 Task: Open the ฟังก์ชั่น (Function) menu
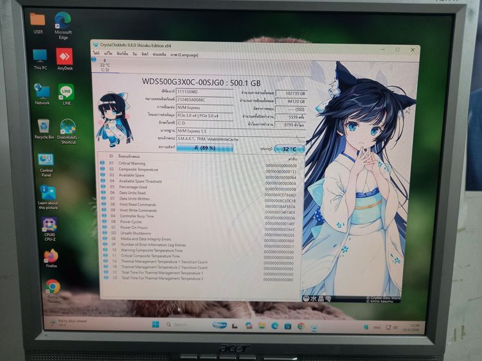pyautogui.click(x=122, y=53)
